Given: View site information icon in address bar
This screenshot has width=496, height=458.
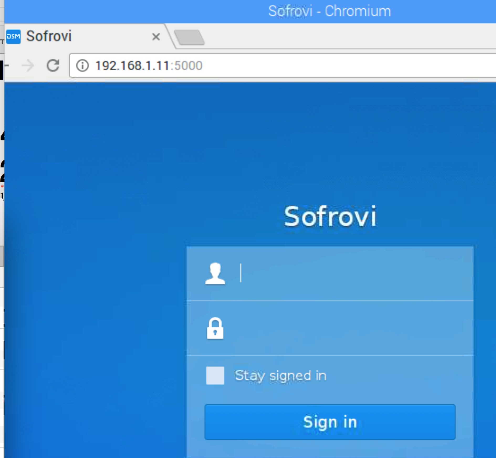Looking at the screenshot, I should pos(82,65).
